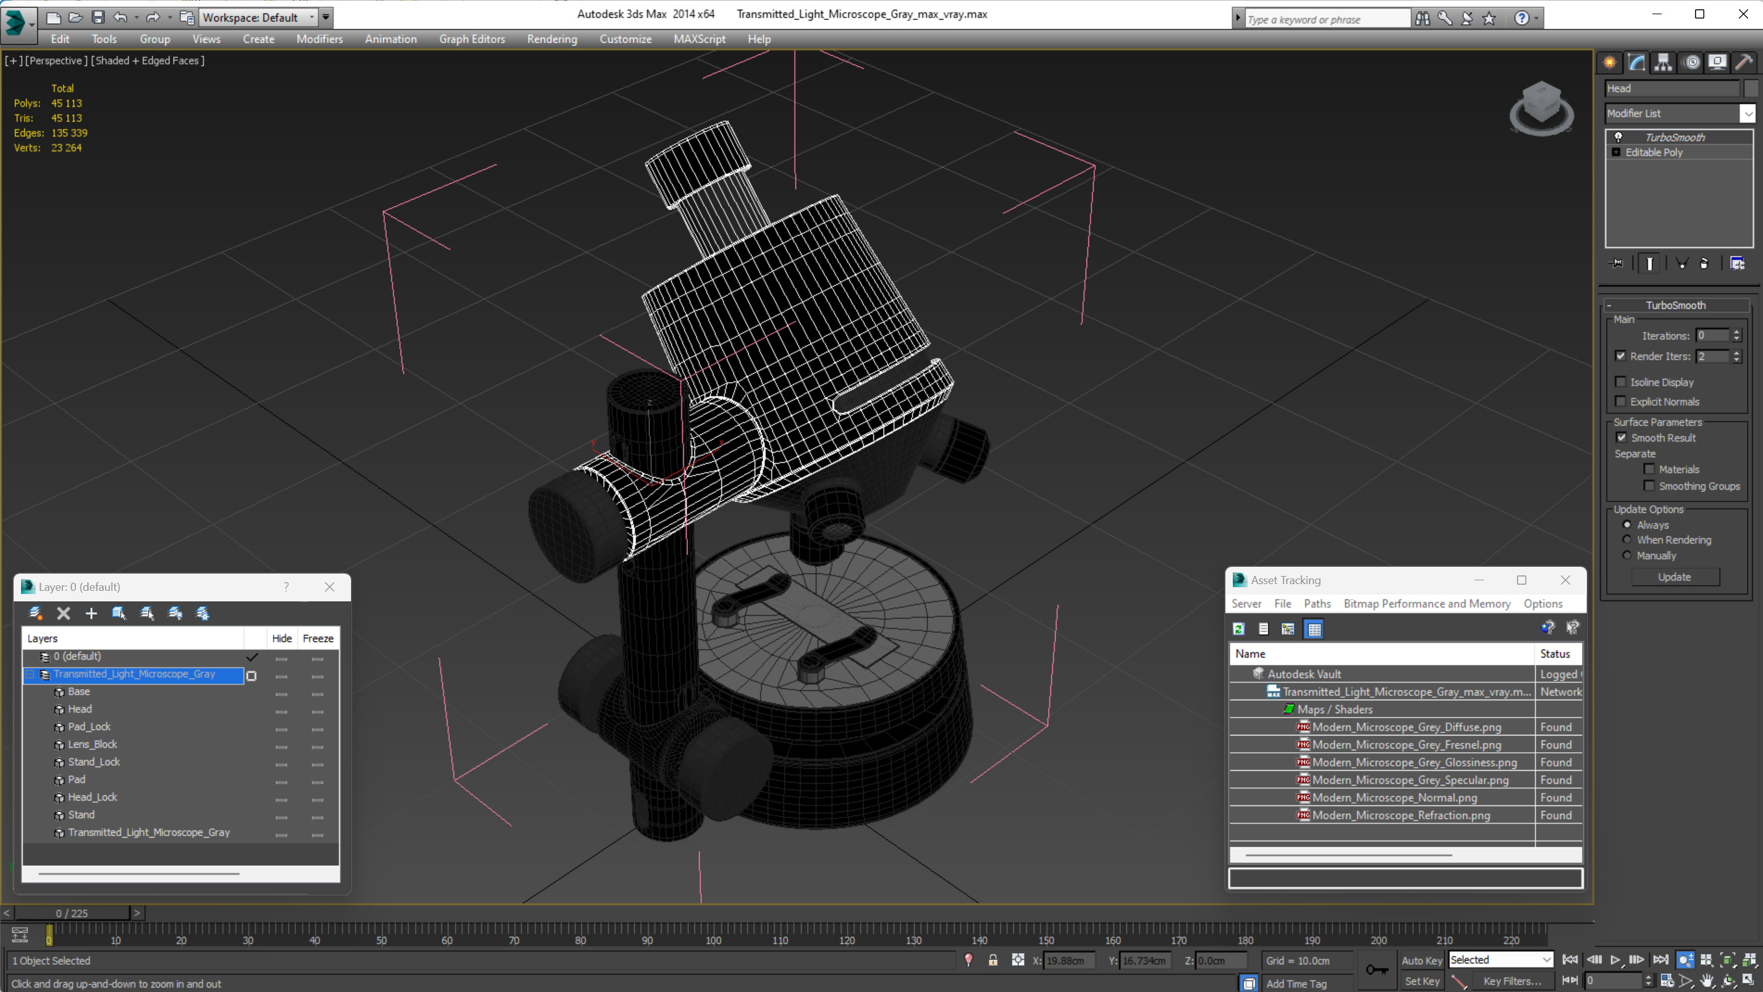The height and width of the screenshot is (992, 1763).
Task: Click Pin Stack icon under modifier list
Action: point(1617,263)
